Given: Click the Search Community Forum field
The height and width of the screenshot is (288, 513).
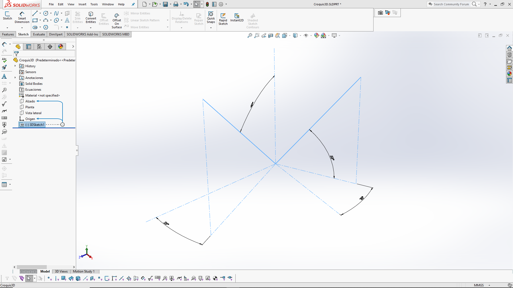Looking at the screenshot, I should 451,4.
